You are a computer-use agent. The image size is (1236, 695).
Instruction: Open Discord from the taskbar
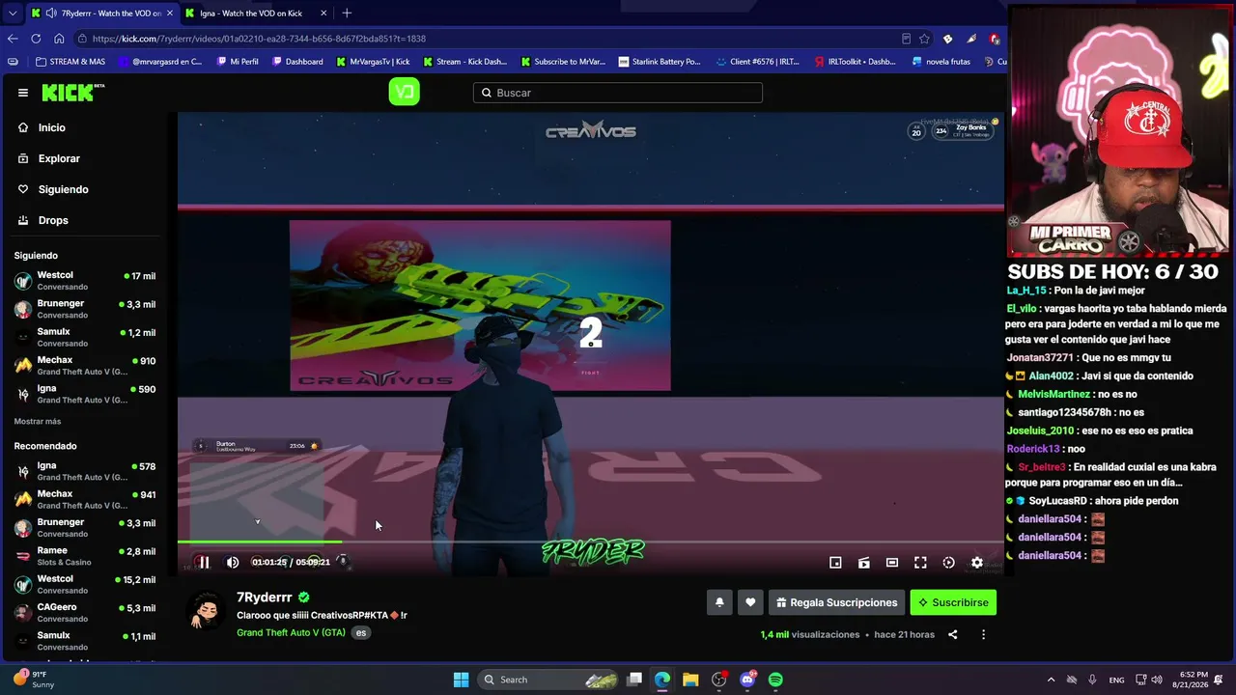[x=747, y=680]
